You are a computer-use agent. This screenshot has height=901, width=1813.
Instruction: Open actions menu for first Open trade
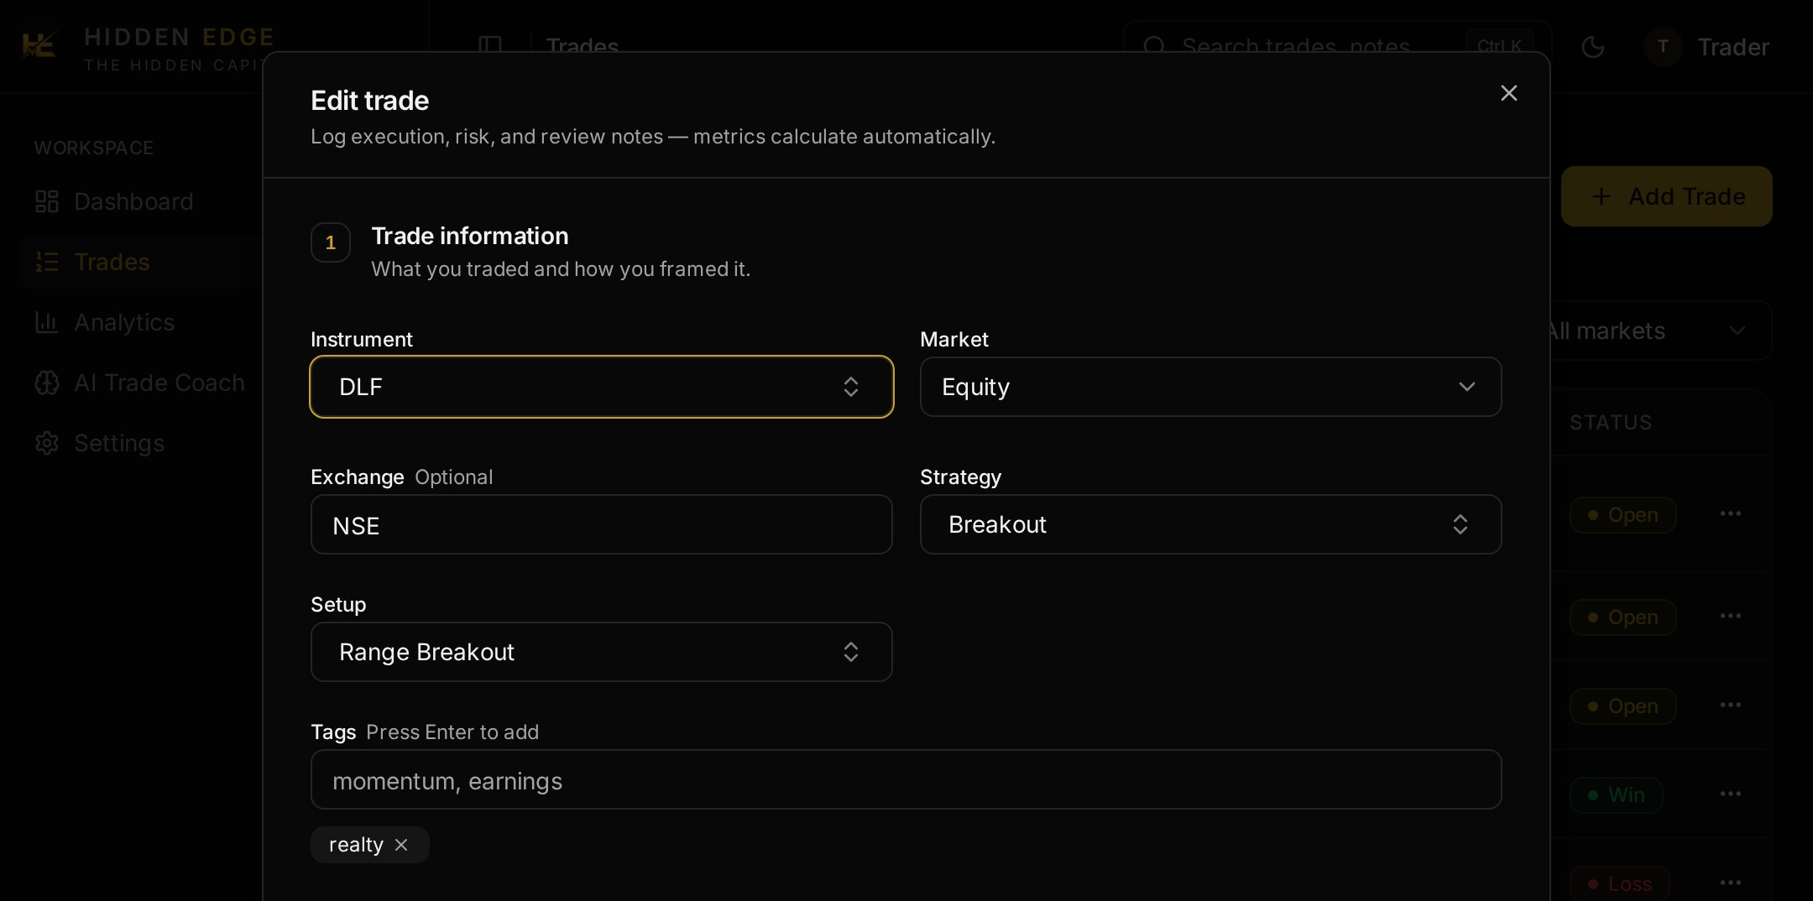1730,513
